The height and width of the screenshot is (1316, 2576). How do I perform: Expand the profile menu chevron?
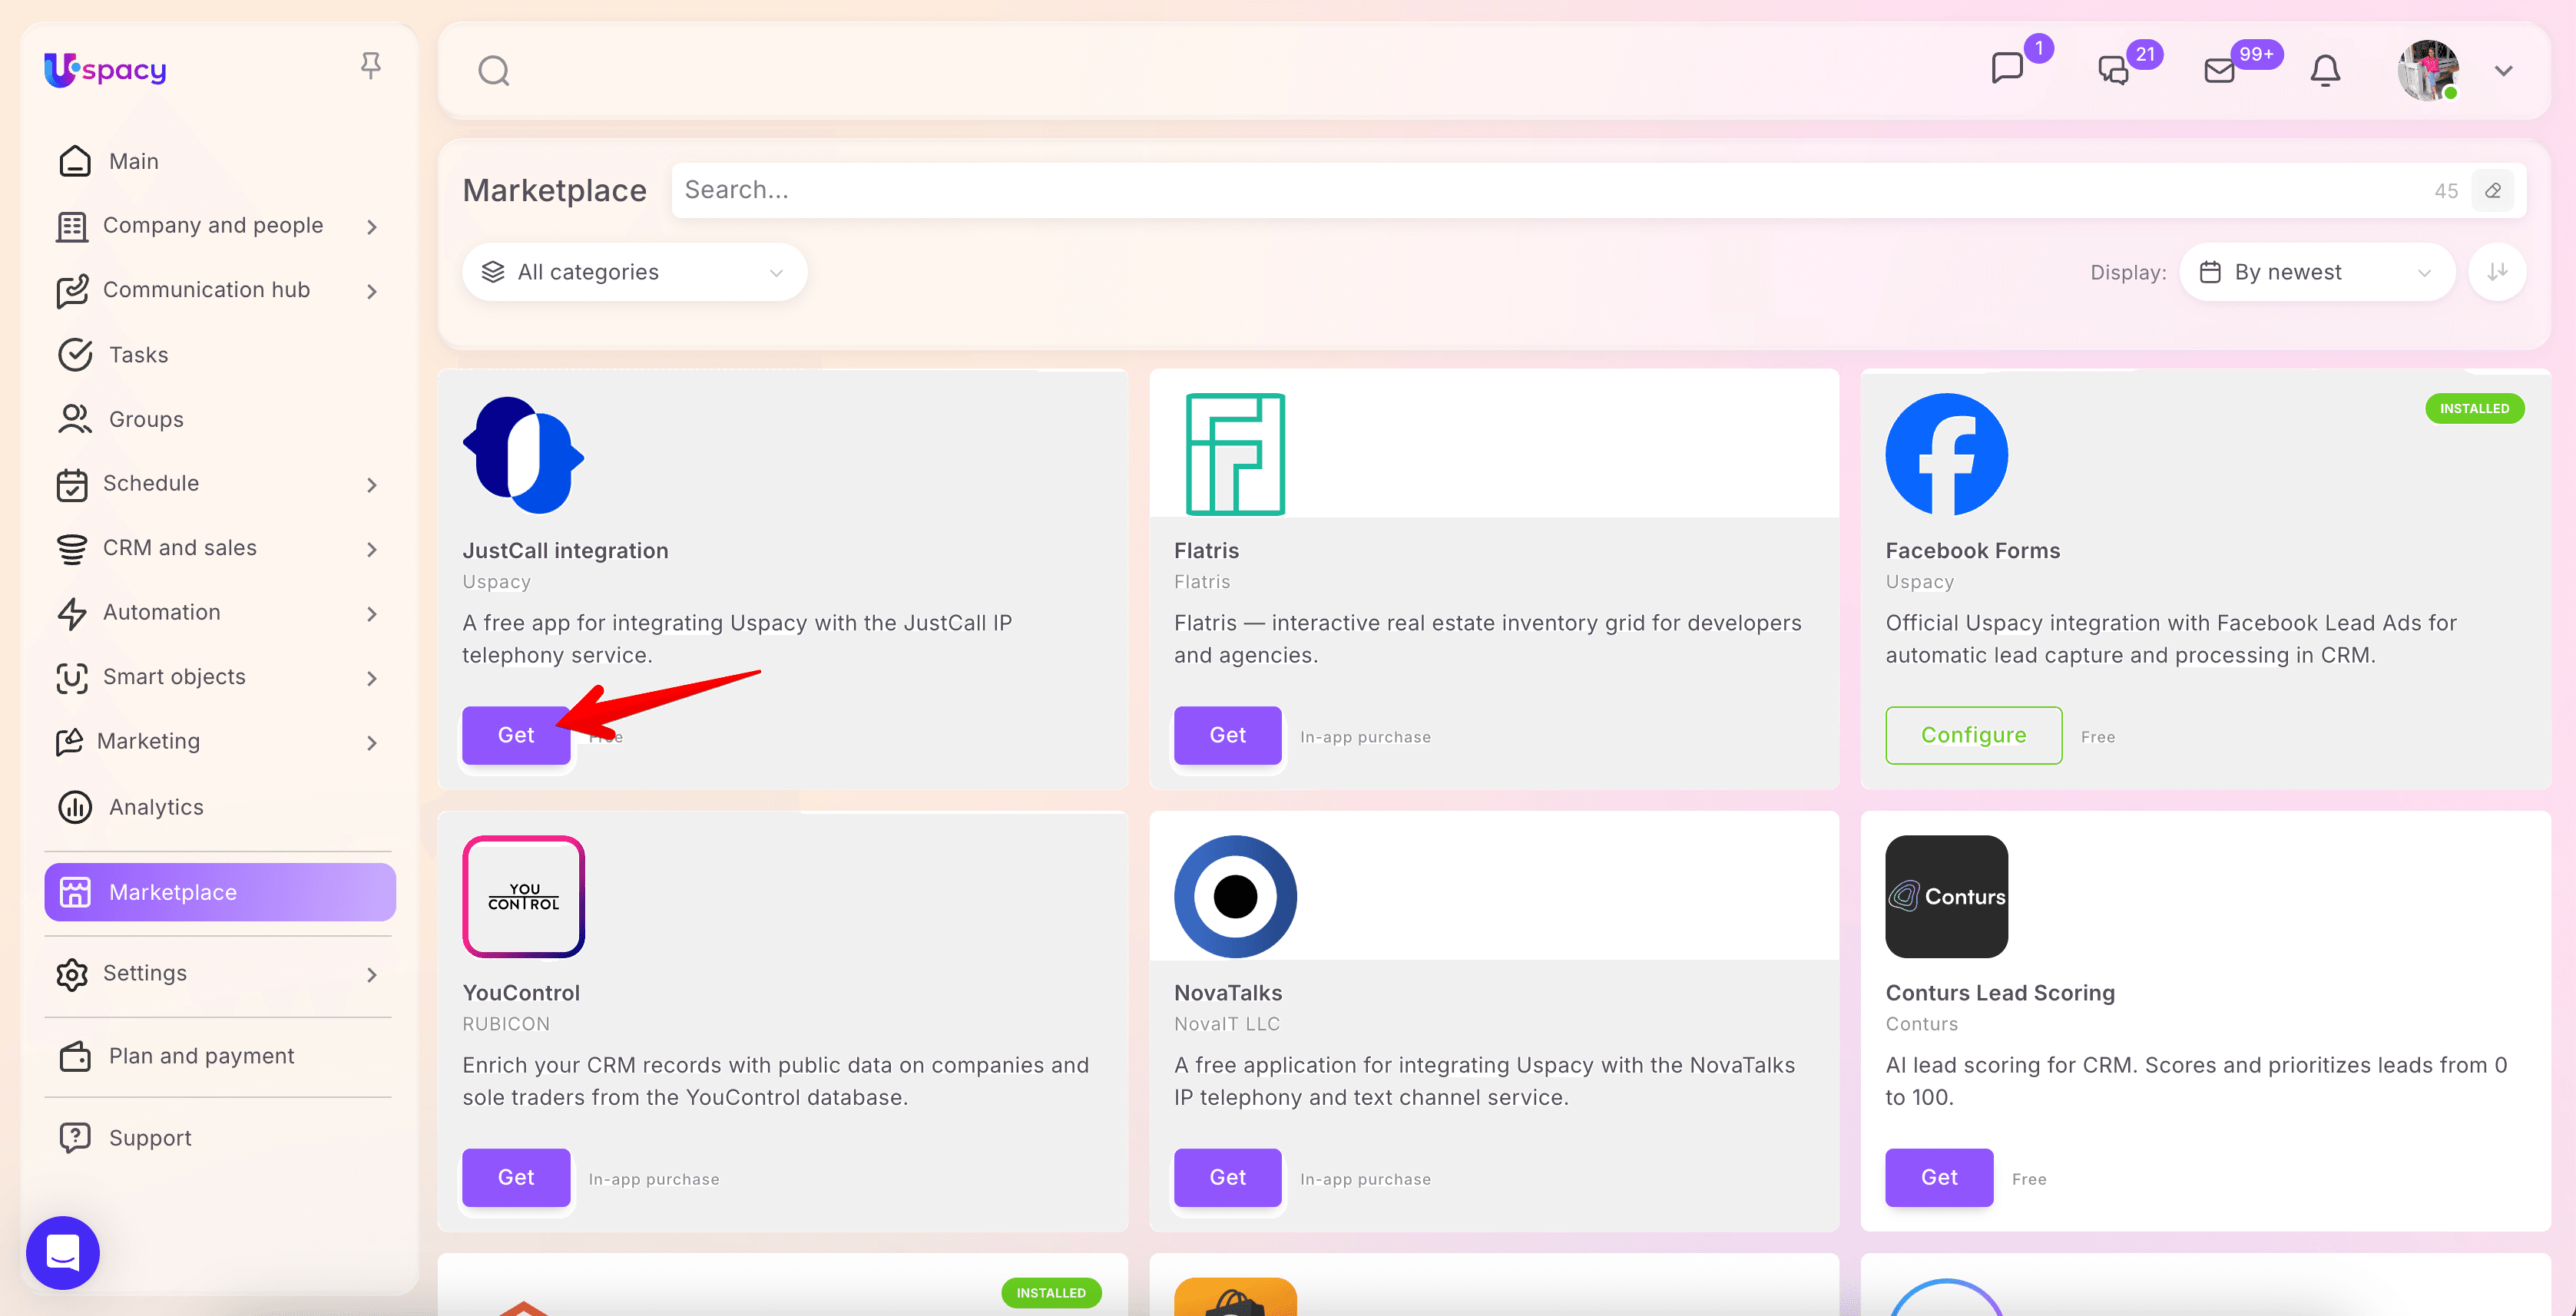2503,71
